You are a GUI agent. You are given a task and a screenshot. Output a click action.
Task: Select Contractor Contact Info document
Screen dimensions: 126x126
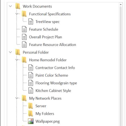point(55,68)
